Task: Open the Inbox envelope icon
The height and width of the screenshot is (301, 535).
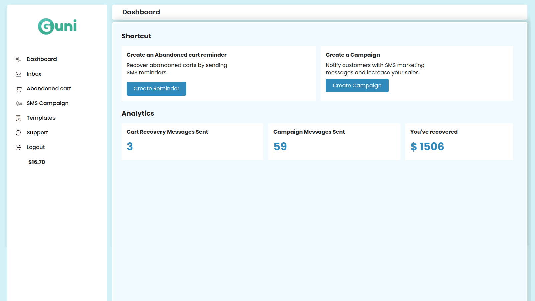Action: pos(18,74)
